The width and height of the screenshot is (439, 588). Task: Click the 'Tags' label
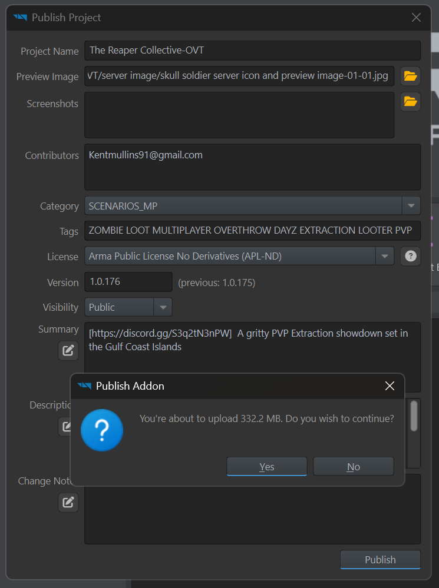[x=69, y=231]
